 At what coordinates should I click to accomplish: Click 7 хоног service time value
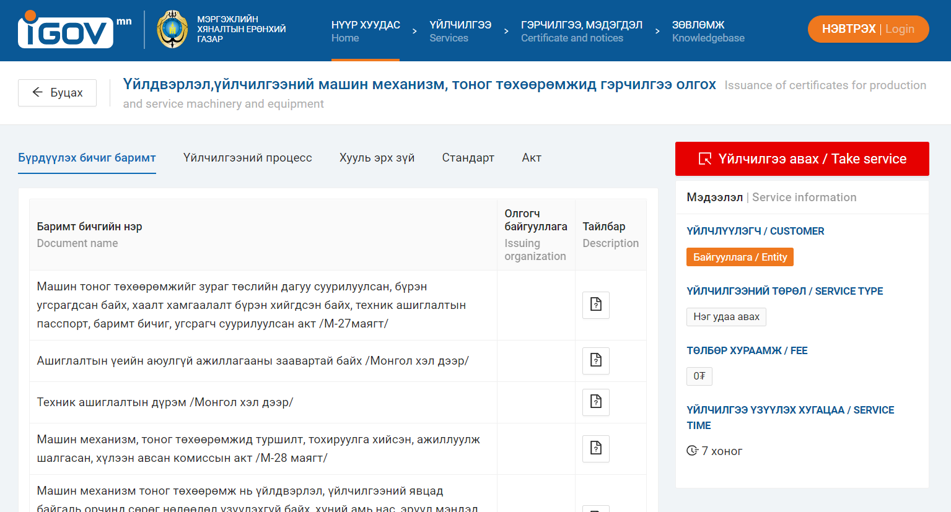coord(722,451)
